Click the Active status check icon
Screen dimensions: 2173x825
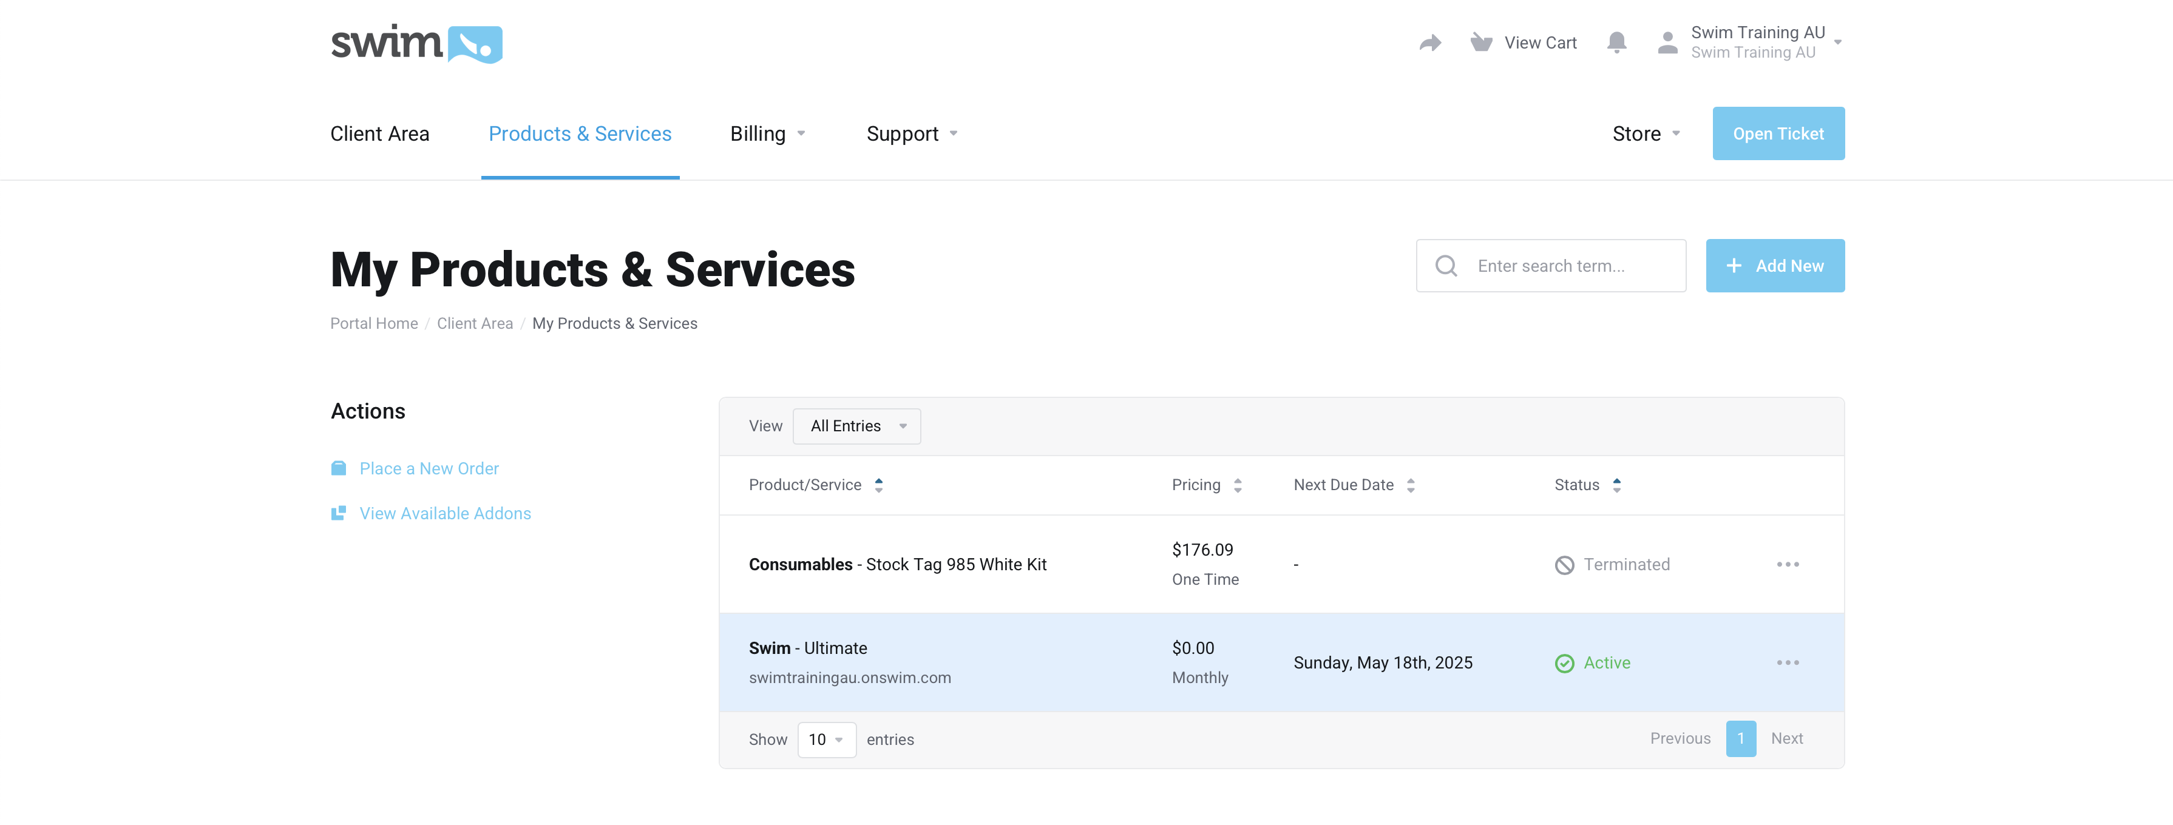[1564, 663]
